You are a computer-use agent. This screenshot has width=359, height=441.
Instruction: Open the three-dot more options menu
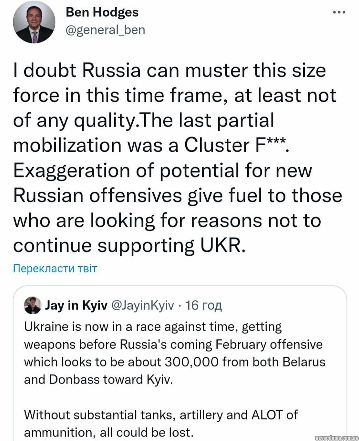(x=339, y=13)
